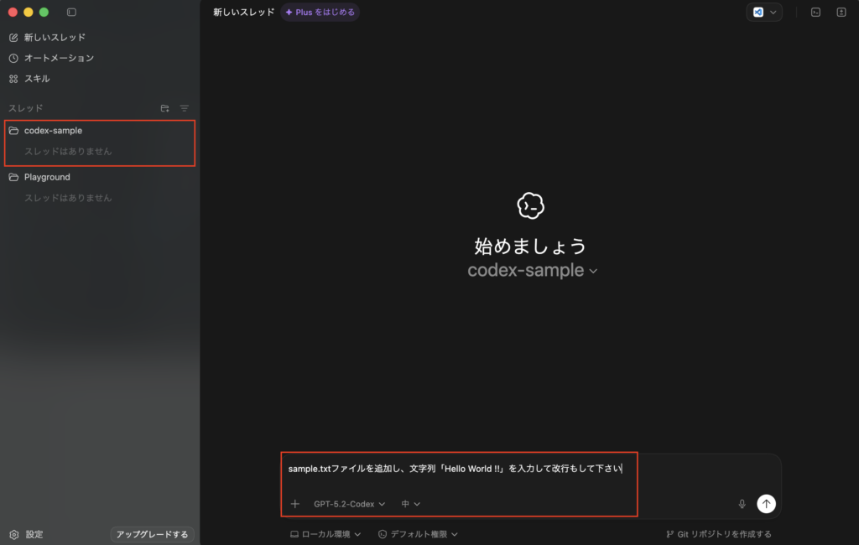
Task: Open the デフォルト権限 permissions dropdown
Action: [x=418, y=534]
